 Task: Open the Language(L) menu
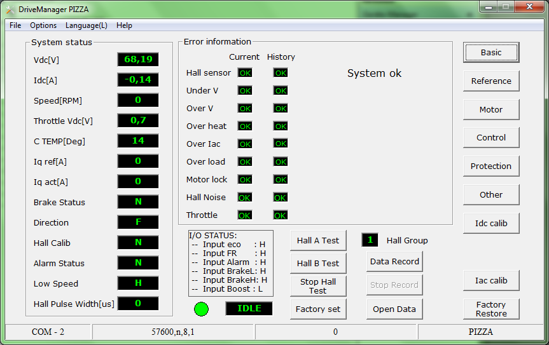[87, 25]
